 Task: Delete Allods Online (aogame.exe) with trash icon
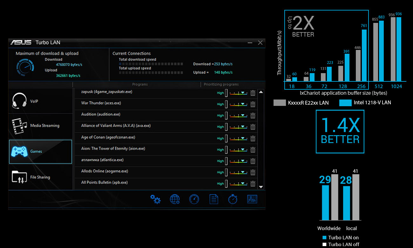[x=253, y=172]
